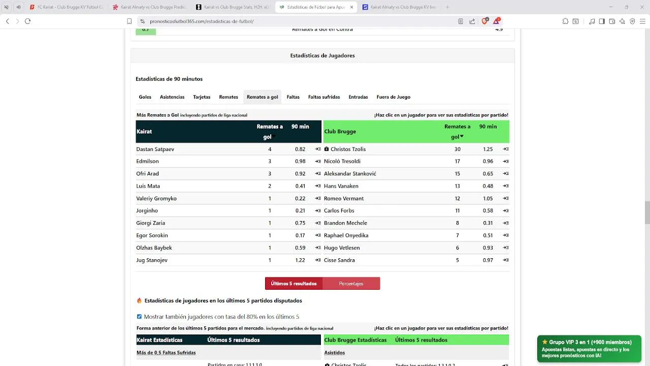Reload the page with the refresh icon
Screen dimensions: 650x366
pyautogui.click(x=27, y=21)
